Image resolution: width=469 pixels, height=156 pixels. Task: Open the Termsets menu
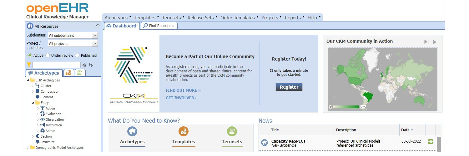[174, 18]
